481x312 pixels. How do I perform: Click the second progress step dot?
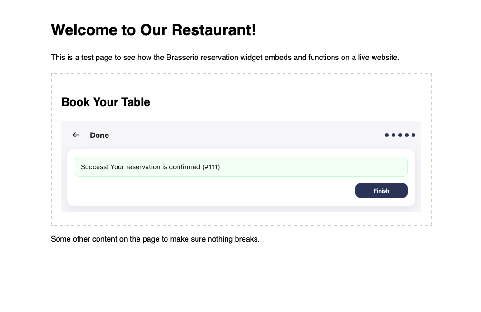click(393, 136)
